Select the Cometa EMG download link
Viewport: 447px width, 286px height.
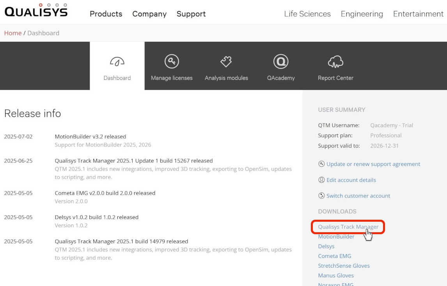(x=334, y=256)
